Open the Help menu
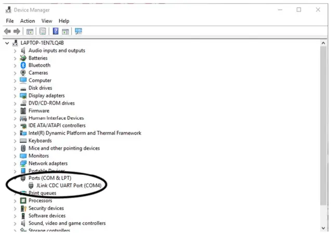 point(64,21)
